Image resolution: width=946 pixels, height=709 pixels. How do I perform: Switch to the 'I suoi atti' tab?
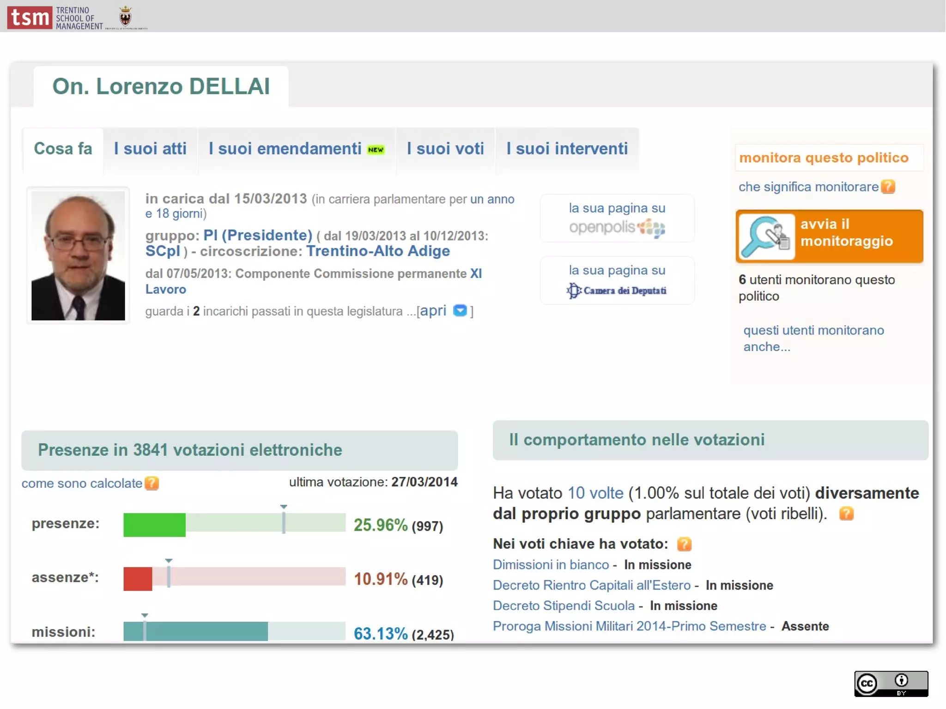coord(150,149)
